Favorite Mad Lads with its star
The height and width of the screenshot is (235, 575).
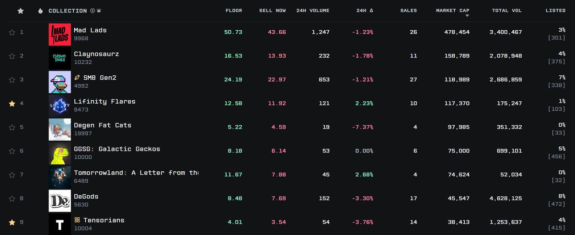click(x=12, y=32)
